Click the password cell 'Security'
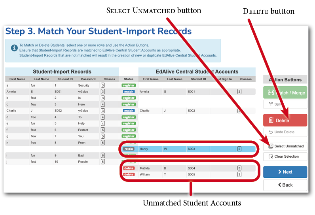 [83, 85]
